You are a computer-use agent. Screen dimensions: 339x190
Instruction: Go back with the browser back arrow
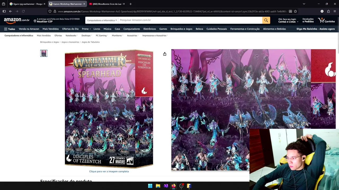[x=11, y=11]
